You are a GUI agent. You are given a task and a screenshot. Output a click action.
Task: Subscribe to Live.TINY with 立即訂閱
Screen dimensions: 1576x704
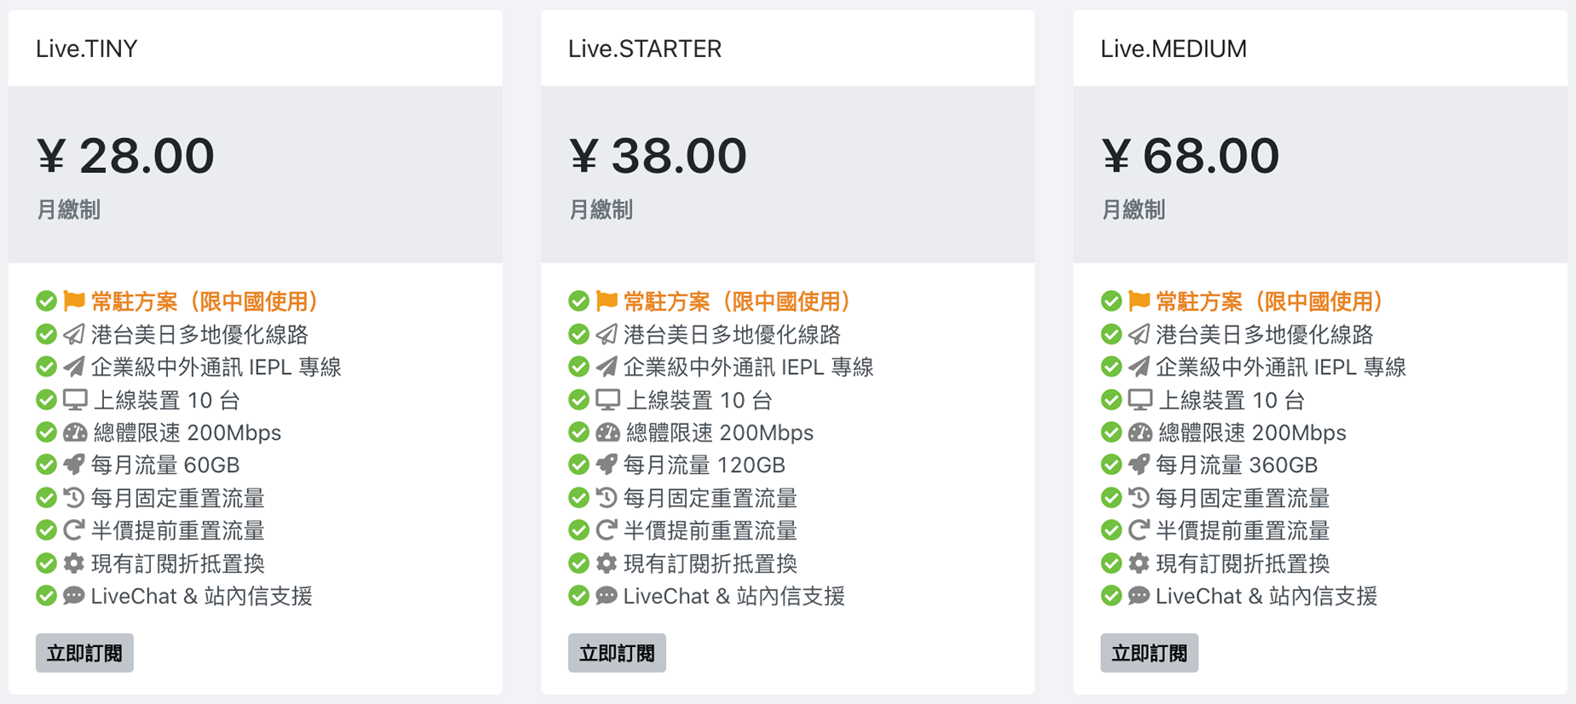[84, 653]
